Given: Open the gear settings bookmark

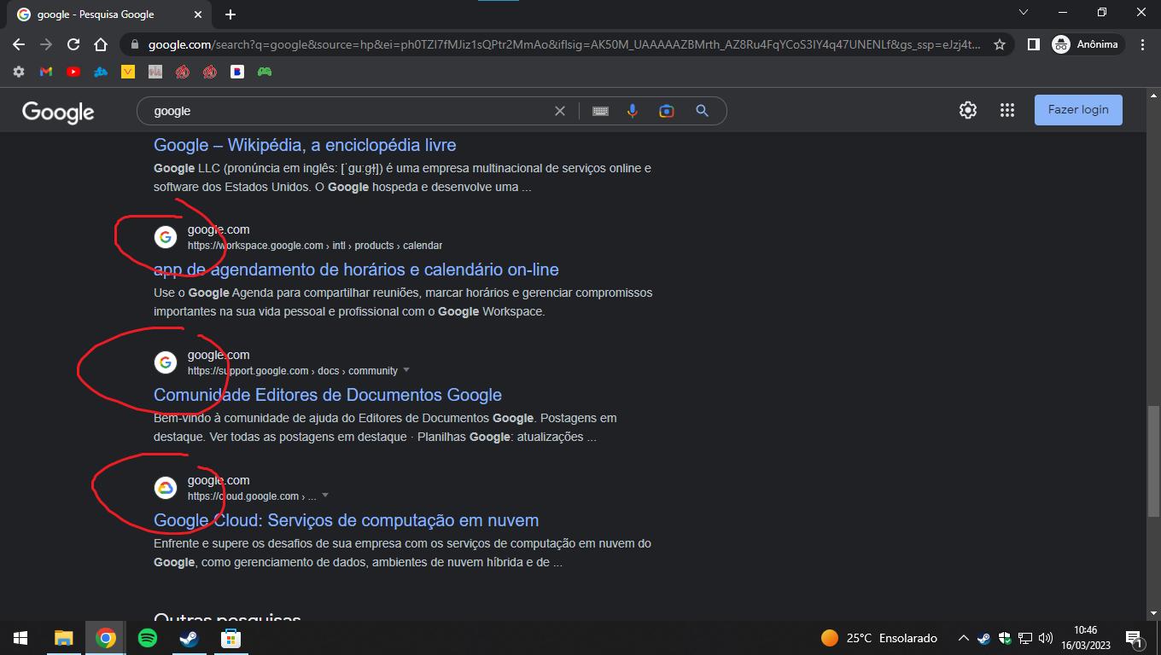Looking at the screenshot, I should pyautogui.click(x=19, y=72).
